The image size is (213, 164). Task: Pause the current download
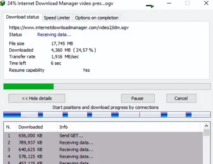(x=138, y=98)
